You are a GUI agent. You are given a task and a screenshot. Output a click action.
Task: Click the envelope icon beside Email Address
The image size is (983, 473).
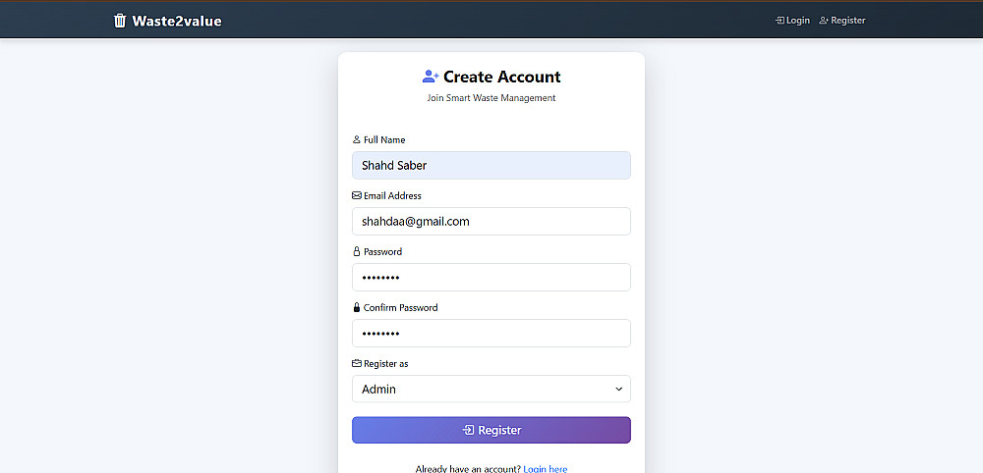coord(357,196)
